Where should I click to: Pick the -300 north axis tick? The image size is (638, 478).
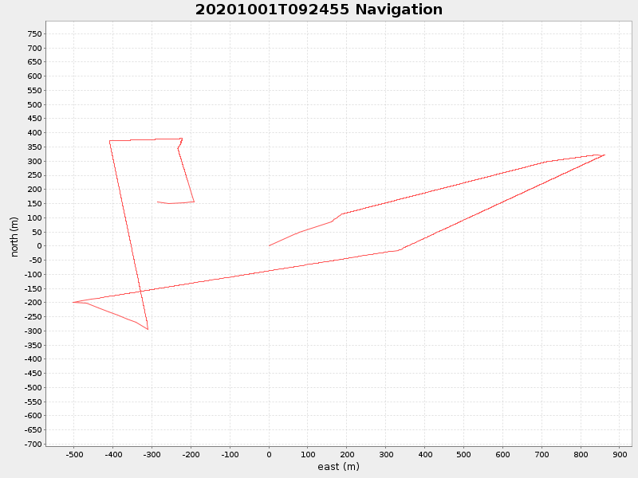[x=33, y=331]
